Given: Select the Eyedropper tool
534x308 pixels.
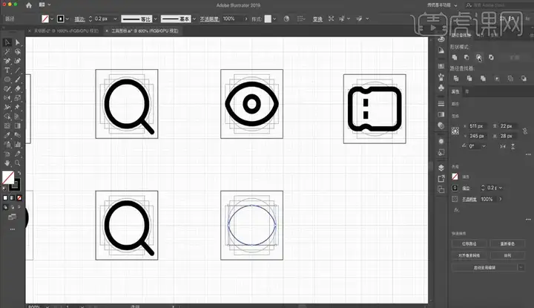Looking at the screenshot, I should pos(7,135).
